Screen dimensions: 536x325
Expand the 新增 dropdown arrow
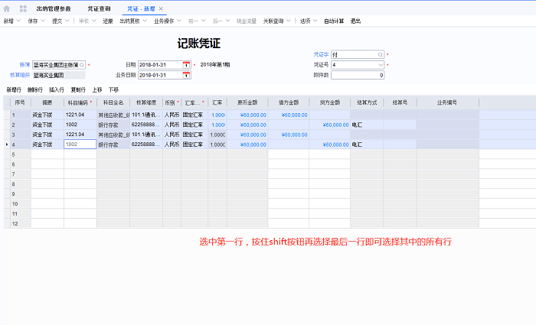19,21
